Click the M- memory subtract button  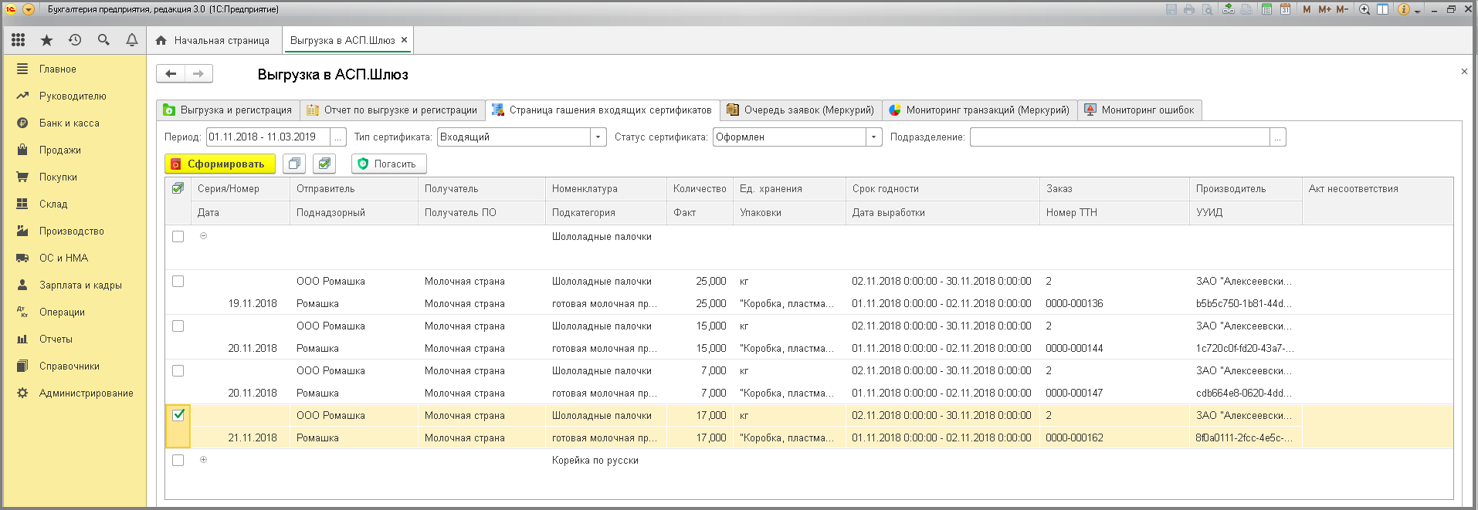point(1342,9)
